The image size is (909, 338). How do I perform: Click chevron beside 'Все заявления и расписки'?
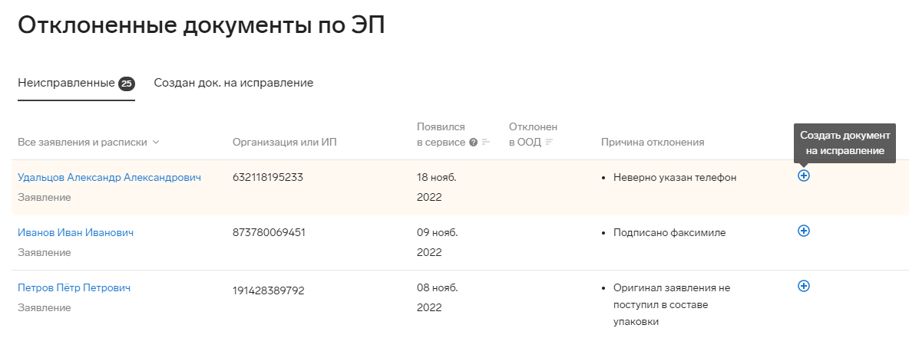[x=155, y=143]
